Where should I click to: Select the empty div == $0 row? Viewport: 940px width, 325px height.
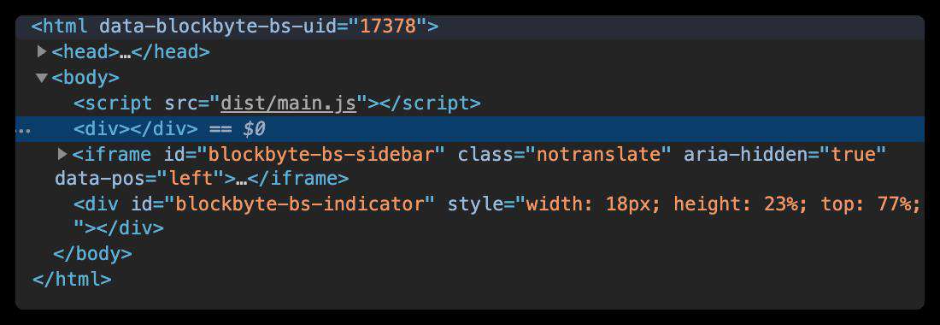(x=470, y=129)
